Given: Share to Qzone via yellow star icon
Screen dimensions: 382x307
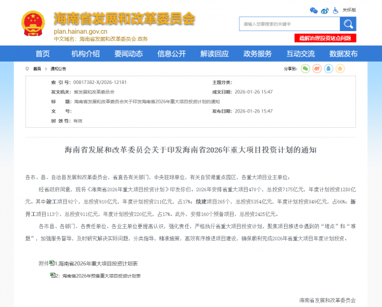Looking at the screenshot, I should pos(346,68).
